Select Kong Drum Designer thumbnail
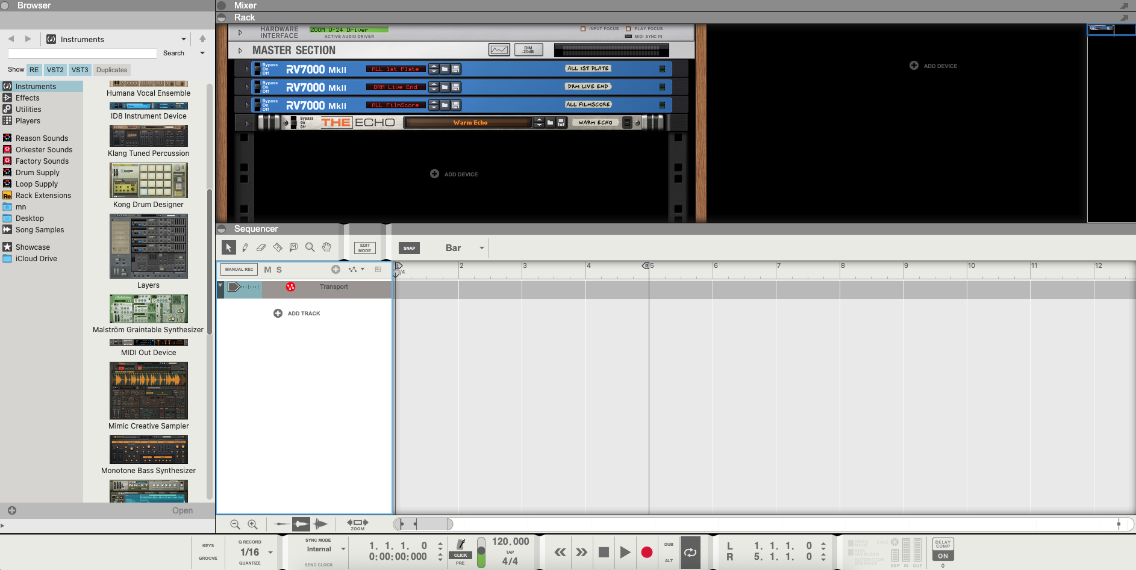Viewport: 1136px width, 570px height. [149, 180]
